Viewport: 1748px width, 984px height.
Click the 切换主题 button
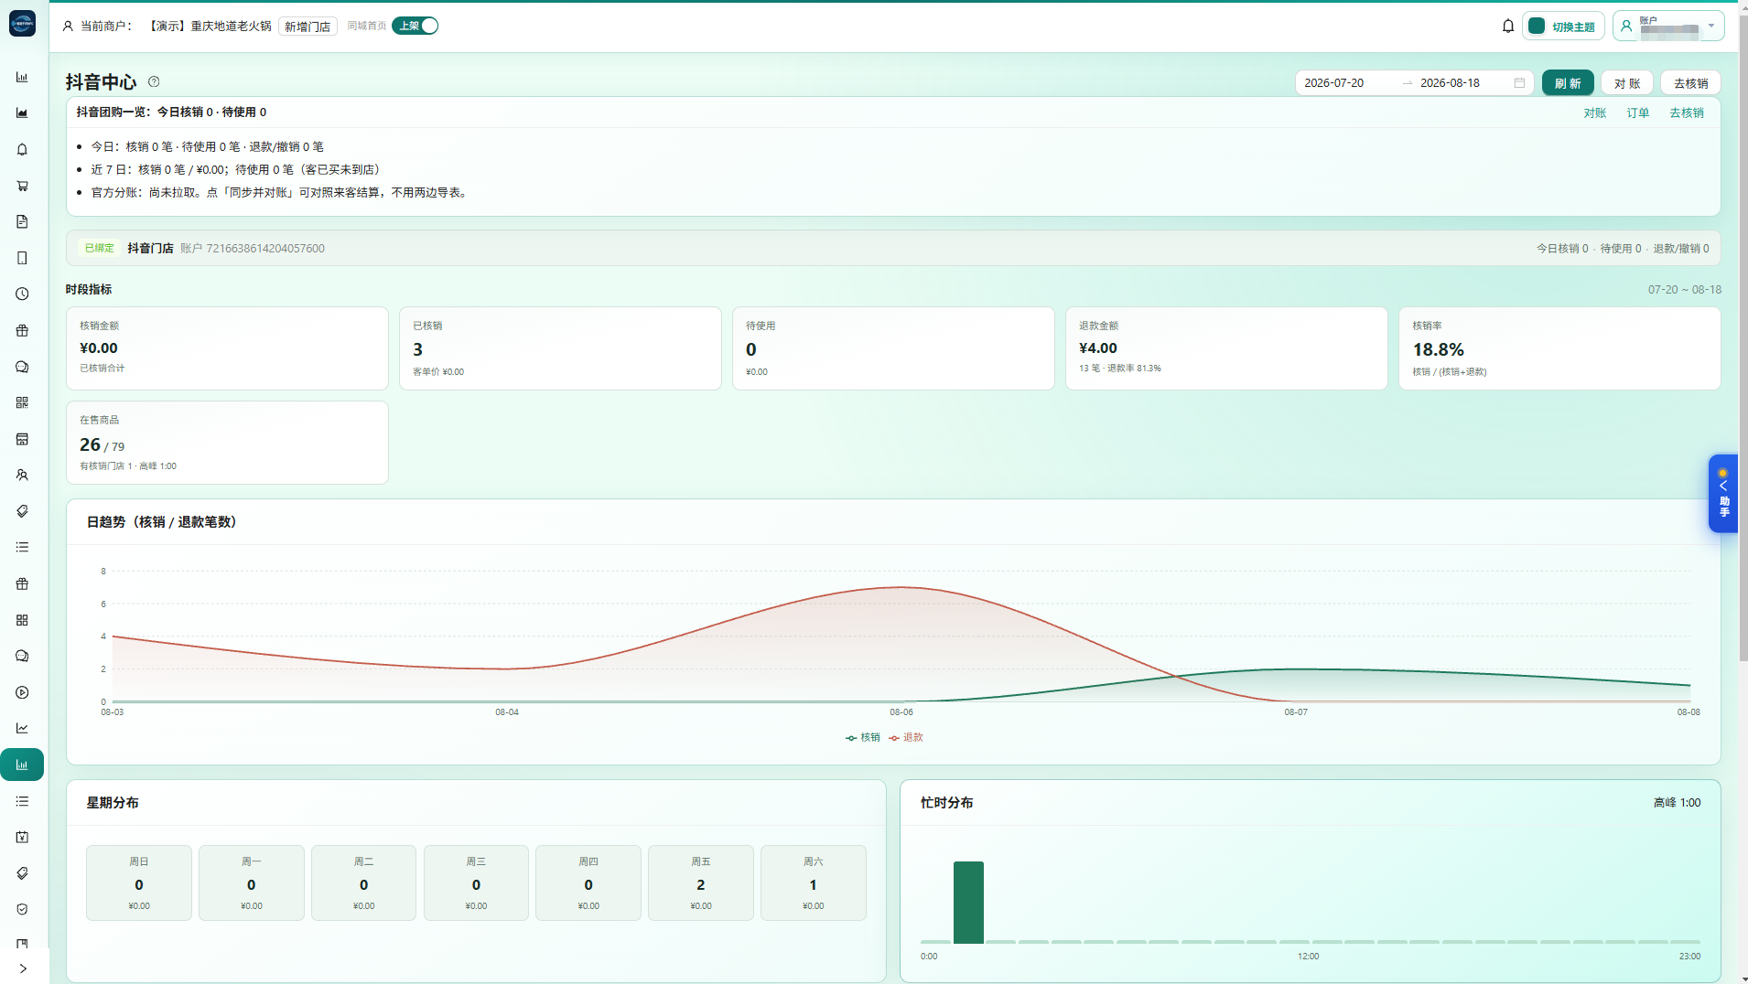[x=1563, y=27]
